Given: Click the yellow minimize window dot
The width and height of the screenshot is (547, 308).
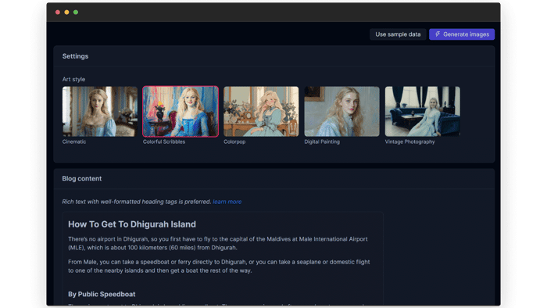Looking at the screenshot, I should pos(66,13).
